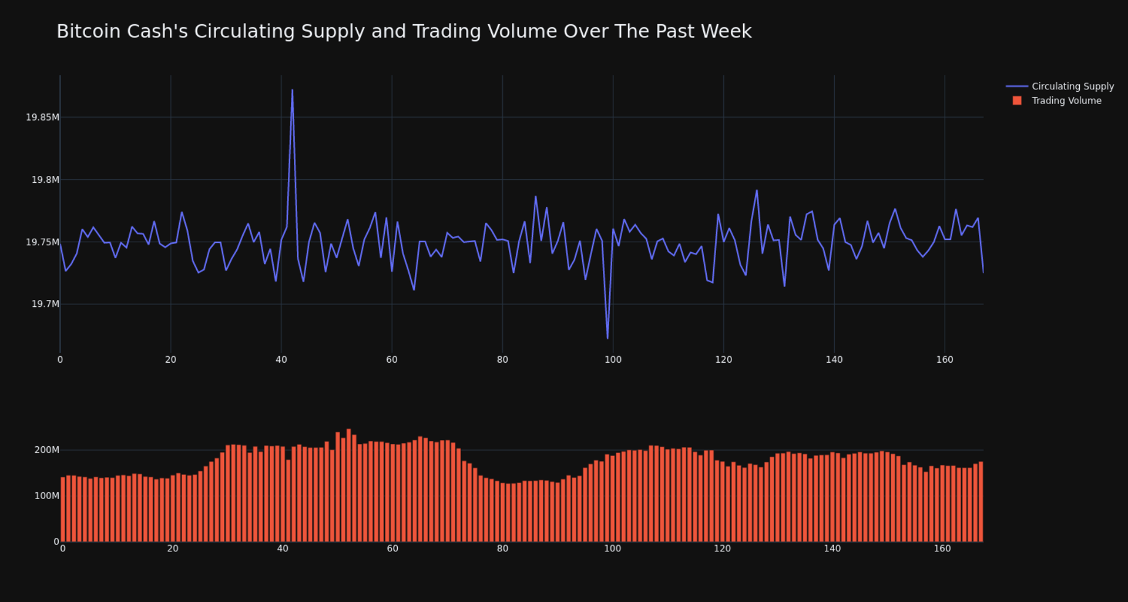Click the 19.75M y-axis label
The height and width of the screenshot is (602, 1128).
42,242
